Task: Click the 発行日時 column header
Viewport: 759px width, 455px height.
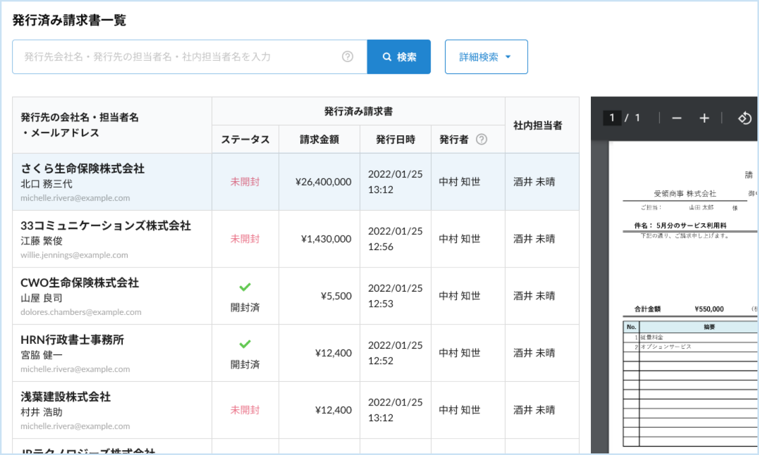Action: click(x=395, y=139)
